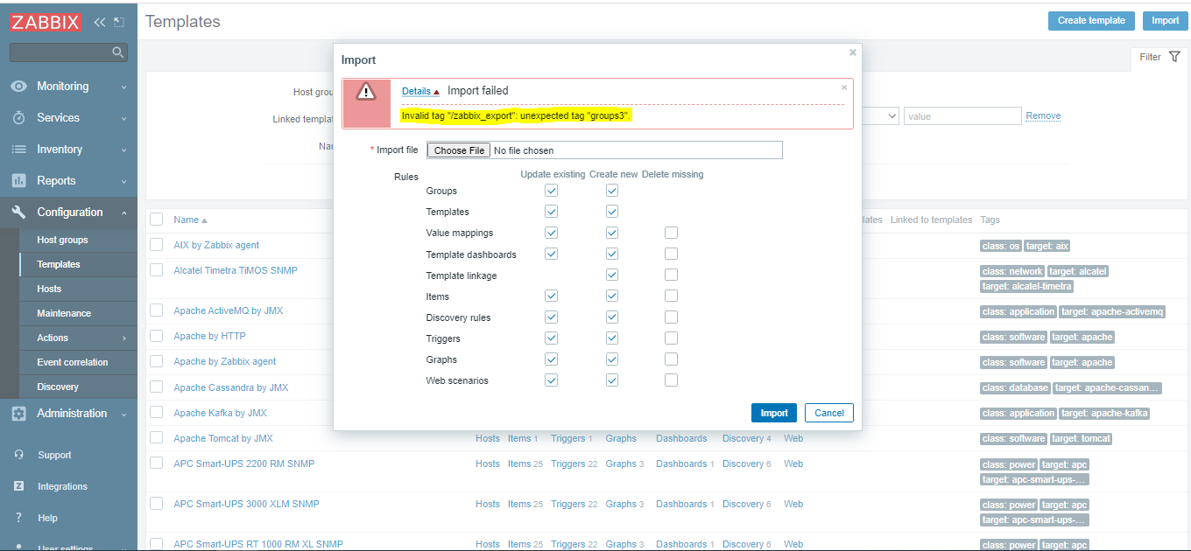The height and width of the screenshot is (551, 1191).
Task: Open Apache Tomcat by JMX template
Action: click(223, 438)
